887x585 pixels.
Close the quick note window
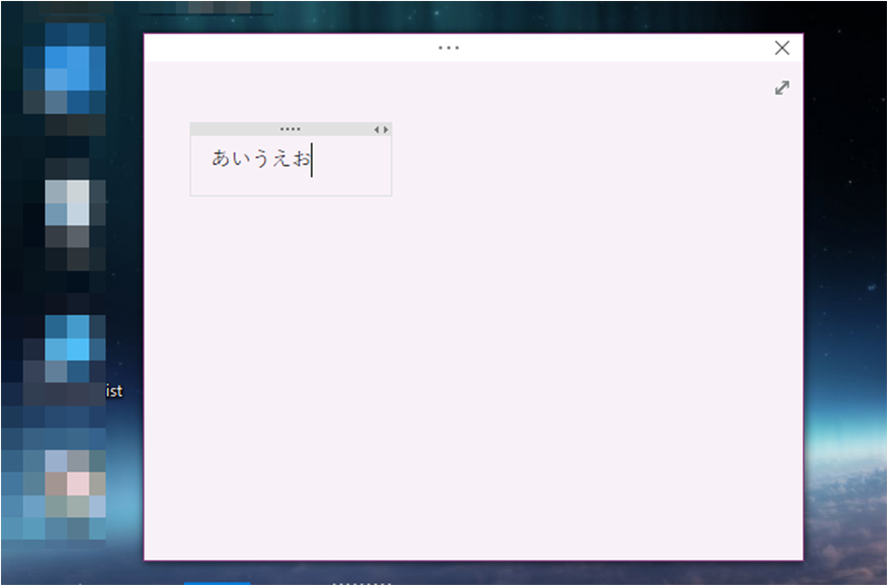tap(782, 48)
